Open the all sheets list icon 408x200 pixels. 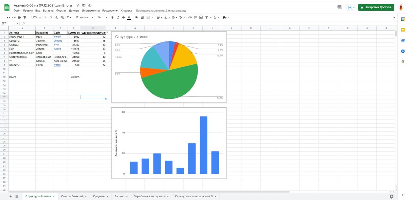pos(17,196)
